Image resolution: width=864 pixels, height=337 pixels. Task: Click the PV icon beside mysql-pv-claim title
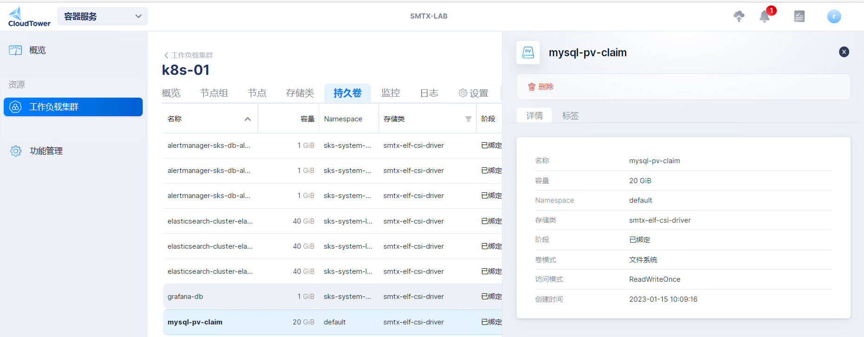[x=528, y=53]
